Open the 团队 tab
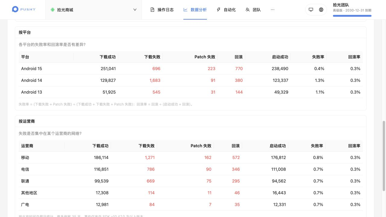386x217 pixels. 253,10
